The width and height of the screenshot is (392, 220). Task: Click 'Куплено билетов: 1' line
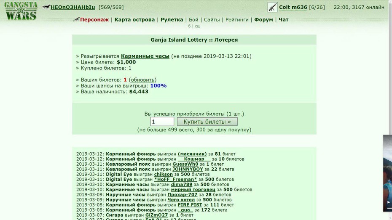(104, 68)
